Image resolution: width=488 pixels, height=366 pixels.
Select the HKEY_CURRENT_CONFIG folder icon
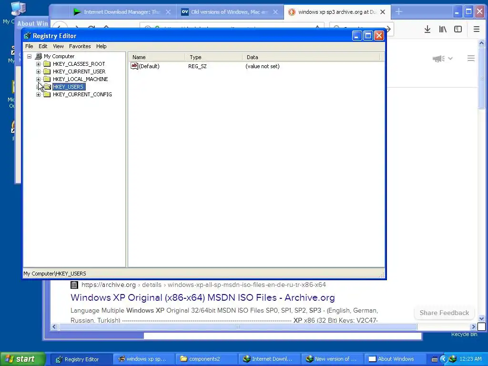tap(47, 94)
